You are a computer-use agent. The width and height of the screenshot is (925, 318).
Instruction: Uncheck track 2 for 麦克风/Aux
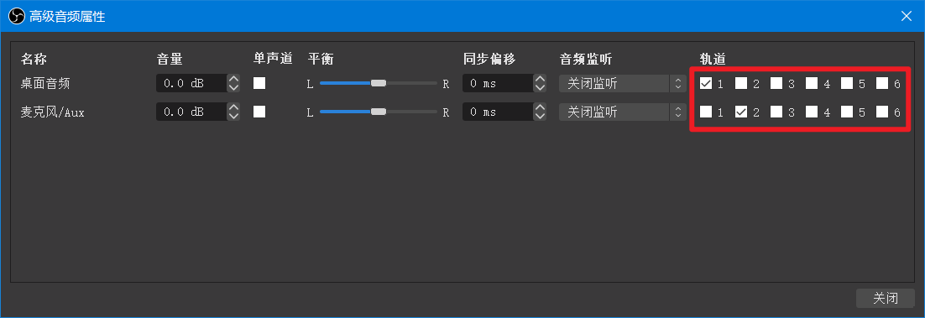[x=741, y=112]
